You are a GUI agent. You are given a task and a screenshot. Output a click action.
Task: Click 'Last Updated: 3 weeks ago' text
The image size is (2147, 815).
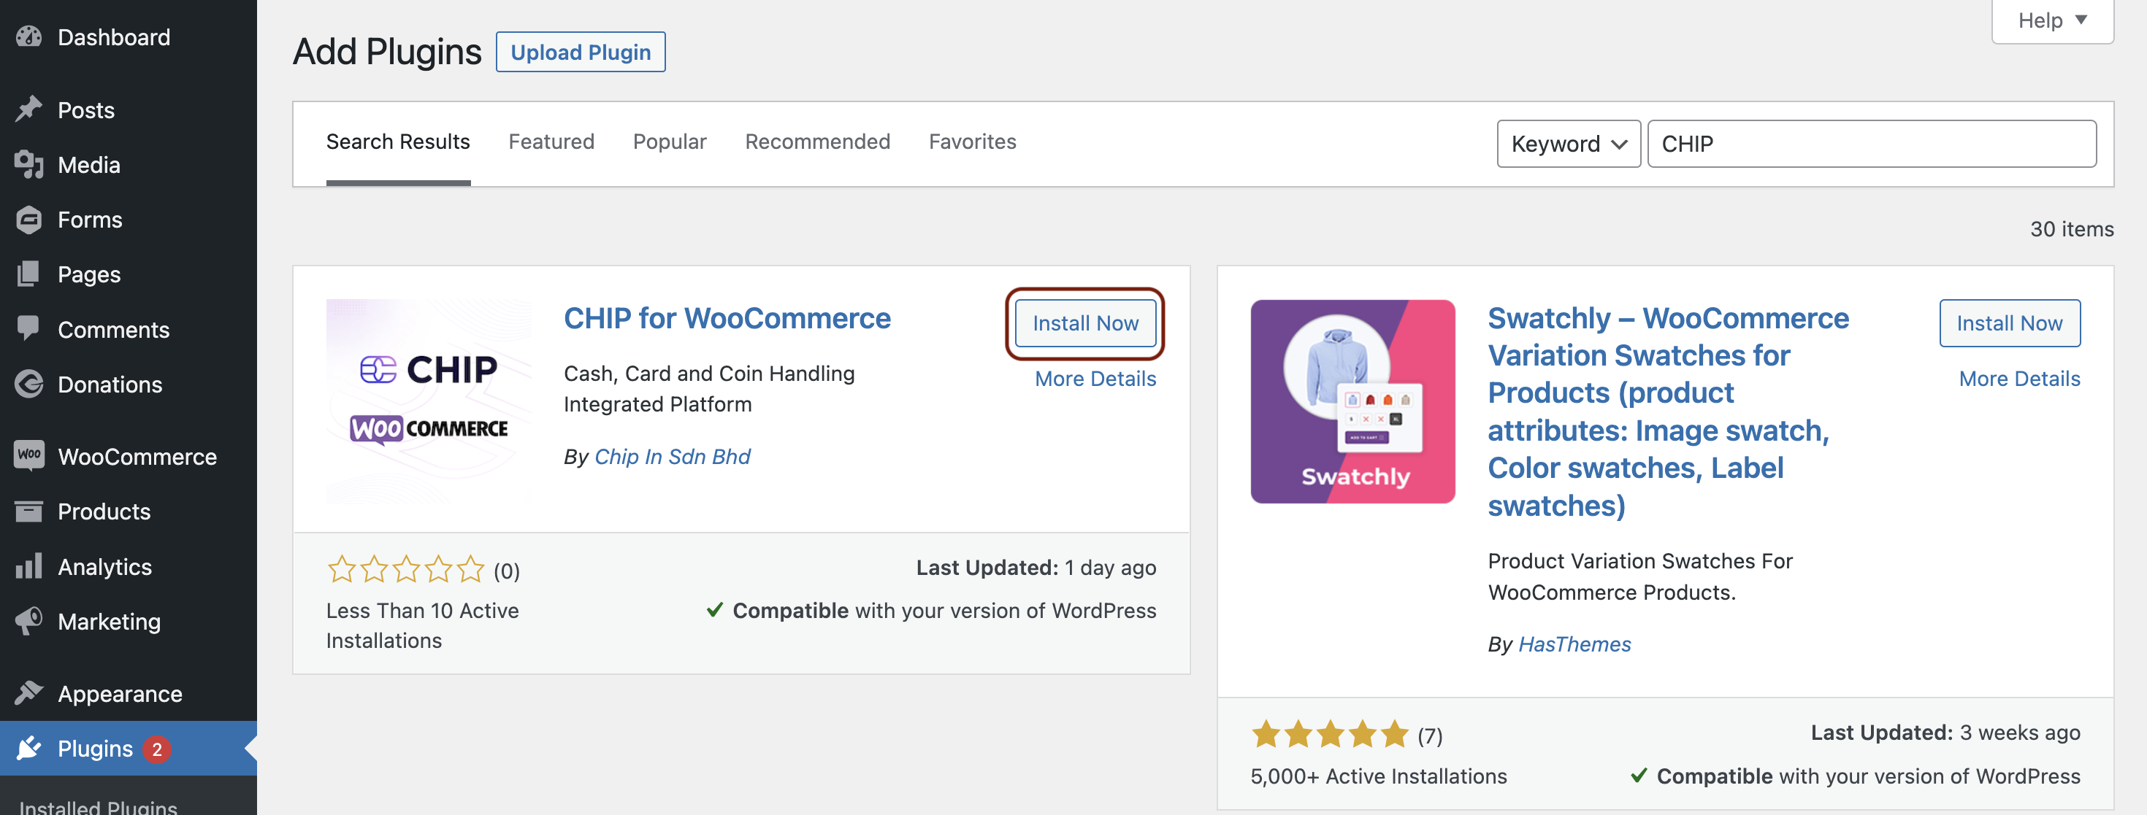pyautogui.click(x=1945, y=733)
